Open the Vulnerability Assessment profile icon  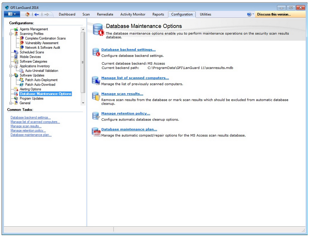coord(22,43)
